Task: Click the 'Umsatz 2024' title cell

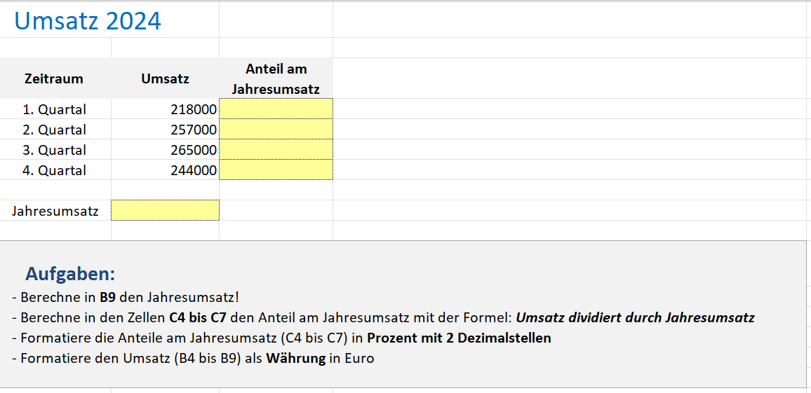Action: [88, 21]
